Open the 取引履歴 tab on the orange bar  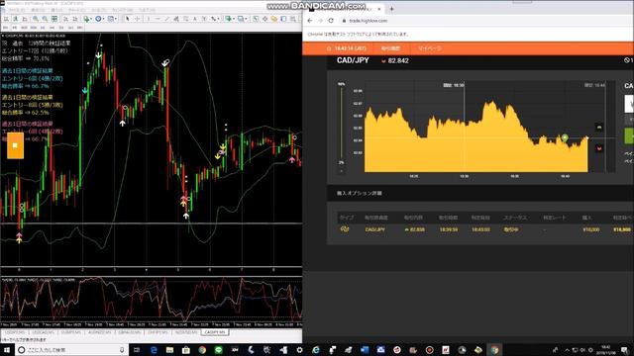coord(390,48)
